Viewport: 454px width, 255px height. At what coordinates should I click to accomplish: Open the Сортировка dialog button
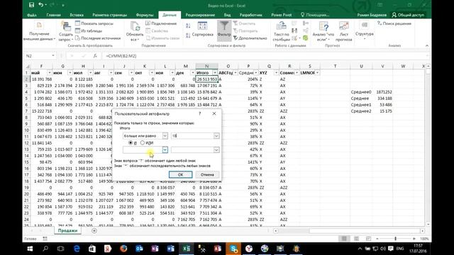click(202, 30)
